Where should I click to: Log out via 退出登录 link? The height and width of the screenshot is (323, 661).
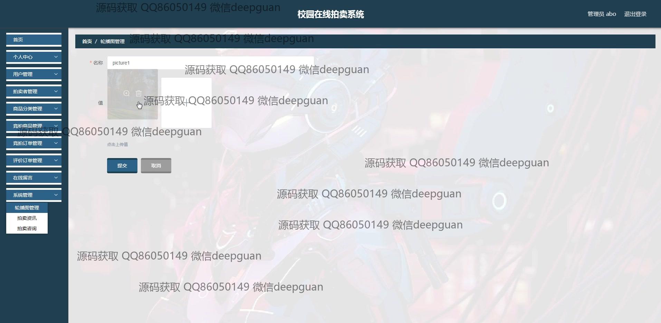point(635,14)
